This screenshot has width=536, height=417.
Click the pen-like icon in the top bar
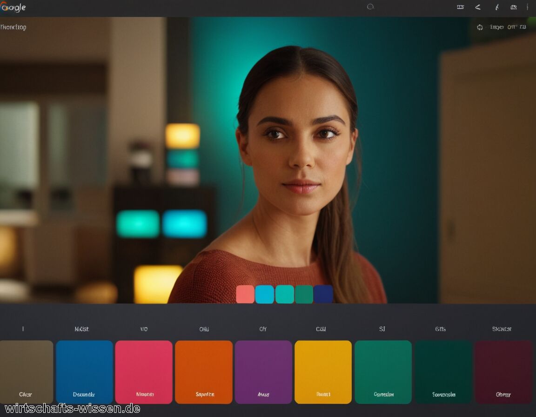(x=497, y=7)
